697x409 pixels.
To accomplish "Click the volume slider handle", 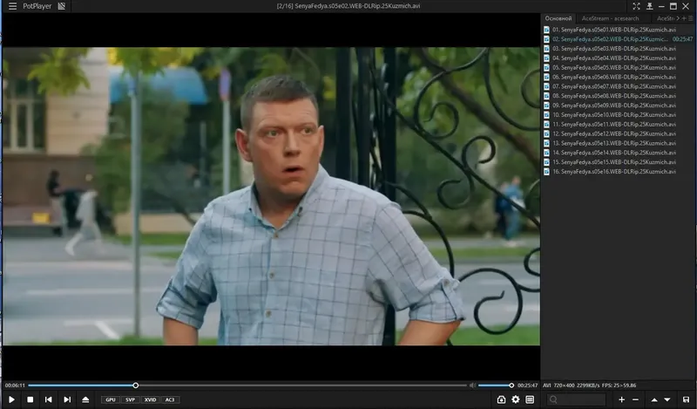I will point(511,385).
